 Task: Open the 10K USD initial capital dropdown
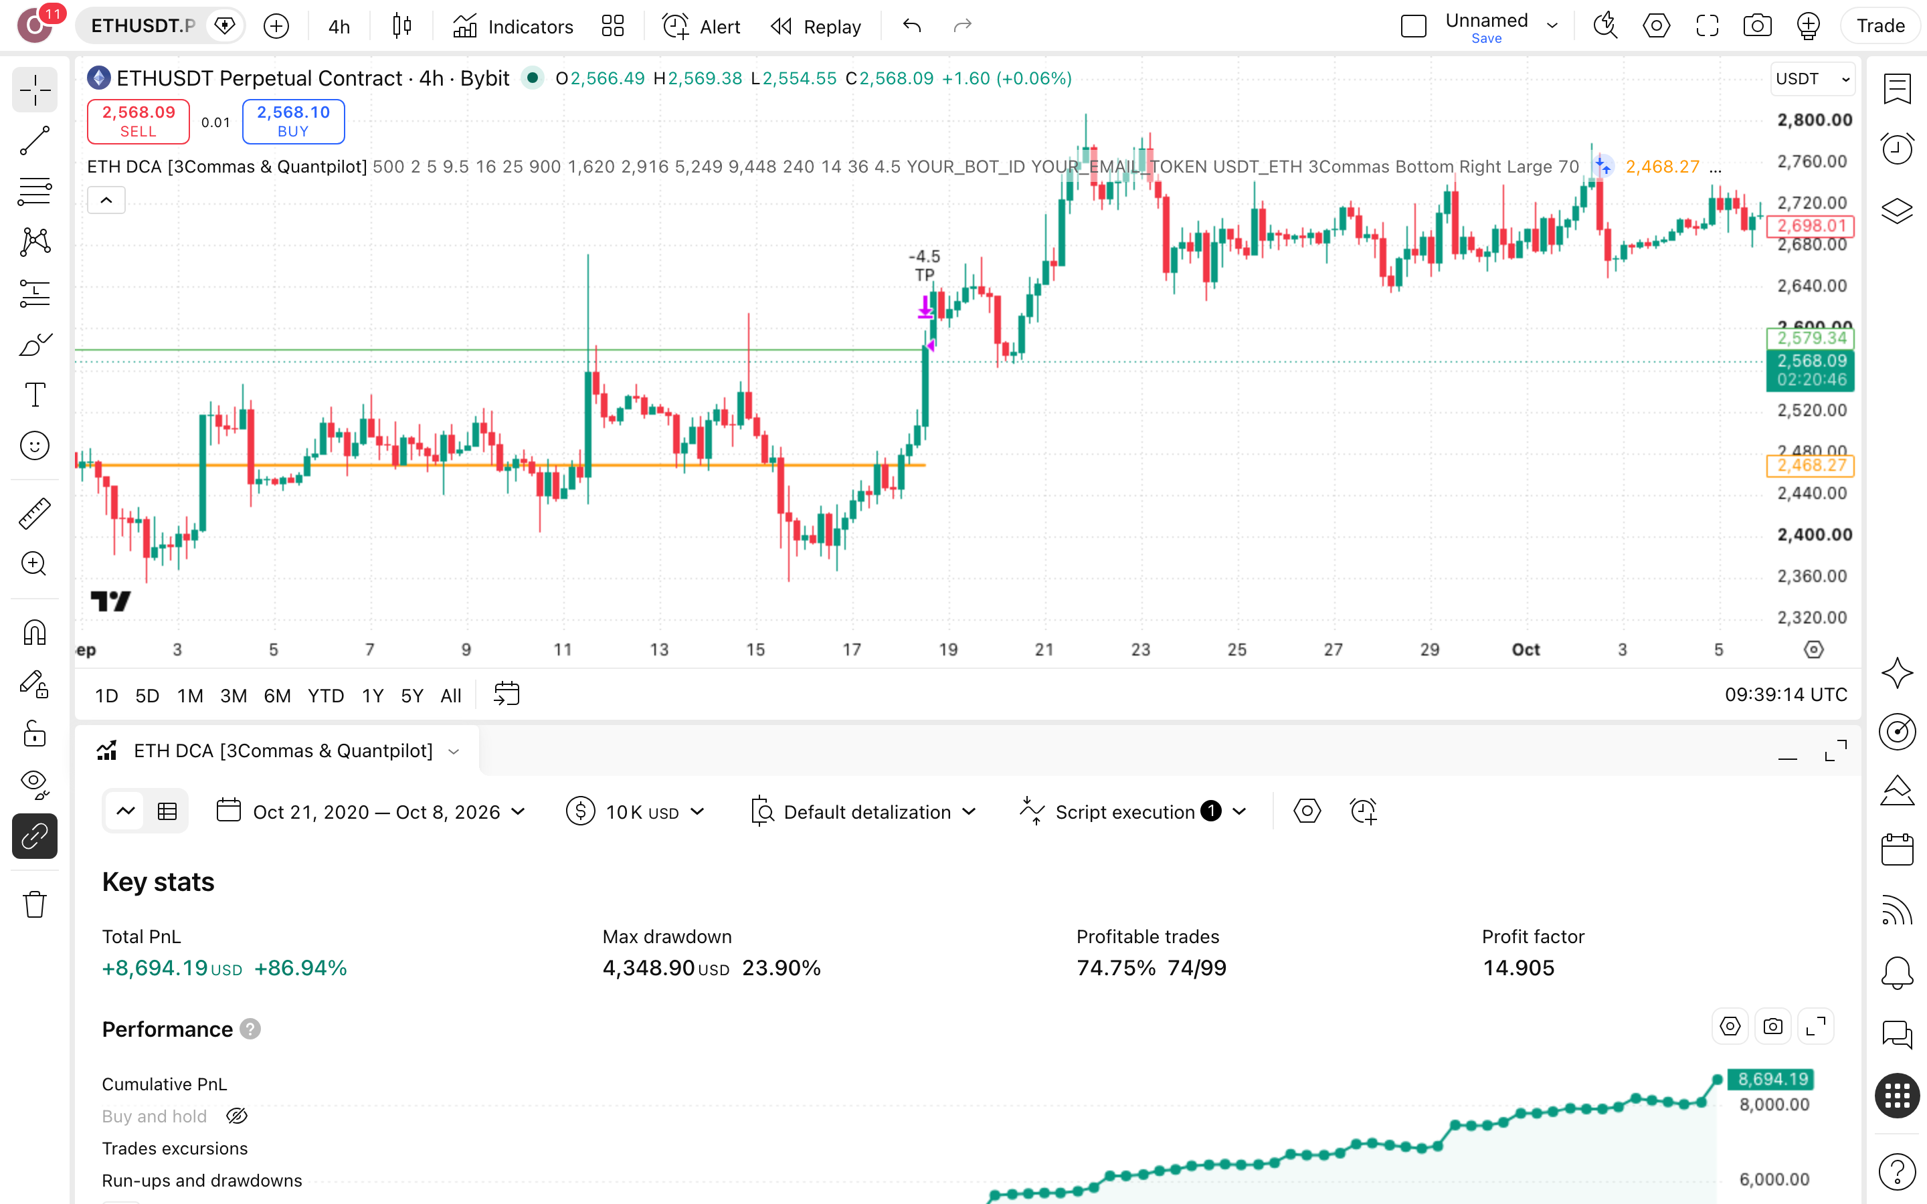pos(636,811)
